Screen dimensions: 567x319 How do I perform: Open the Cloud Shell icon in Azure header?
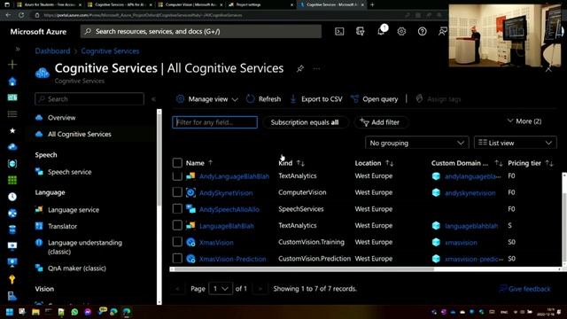point(339,32)
